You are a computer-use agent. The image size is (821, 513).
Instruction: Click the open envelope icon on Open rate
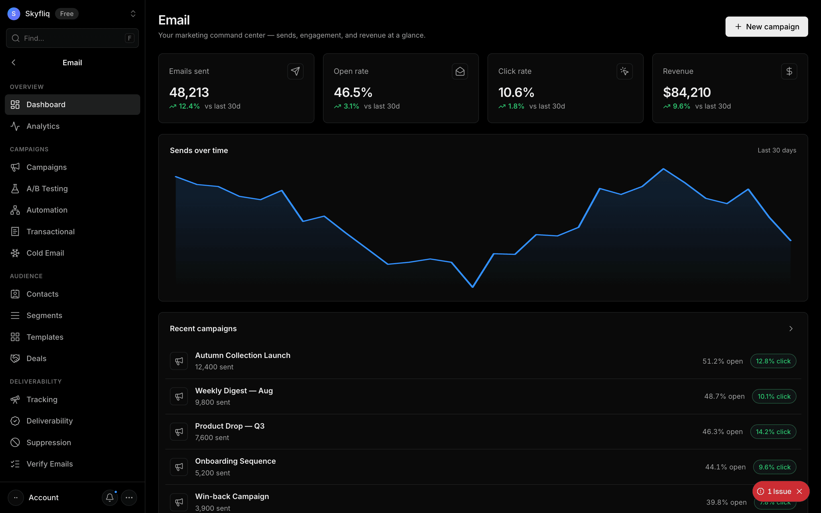click(x=460, y=71)
